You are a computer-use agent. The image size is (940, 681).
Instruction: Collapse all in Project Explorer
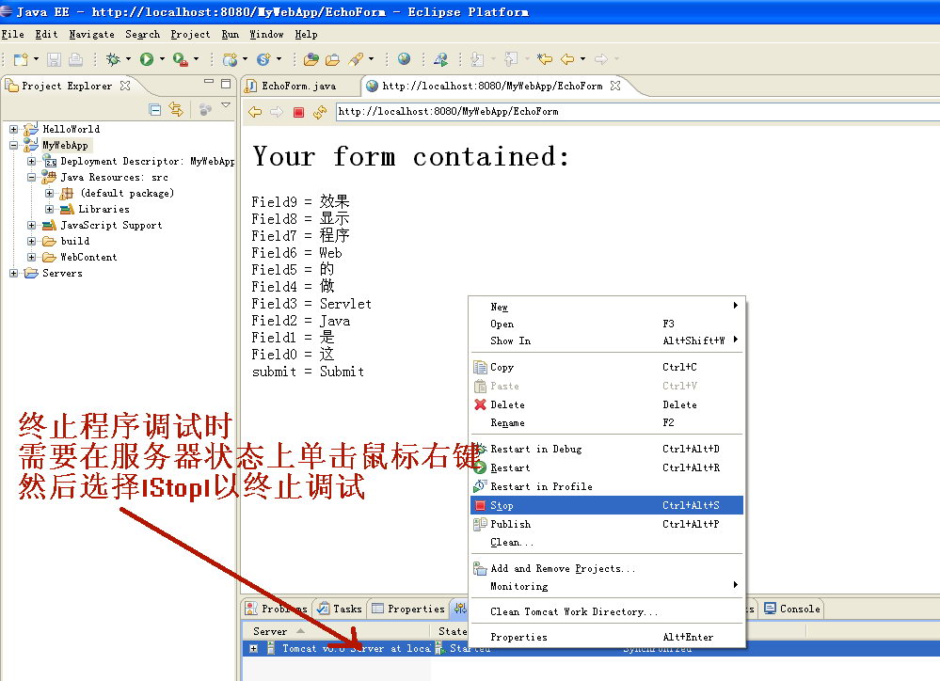pyautogui.click(x=155, y=110)
